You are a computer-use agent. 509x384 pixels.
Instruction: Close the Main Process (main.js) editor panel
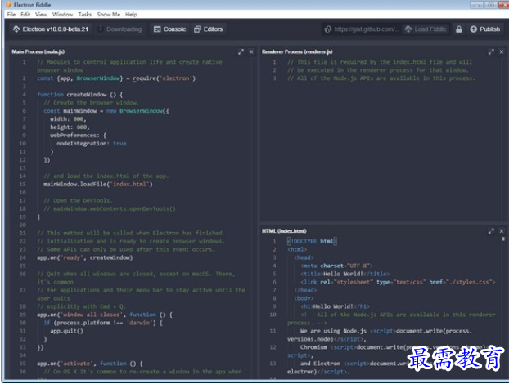[x=251, y=51]
